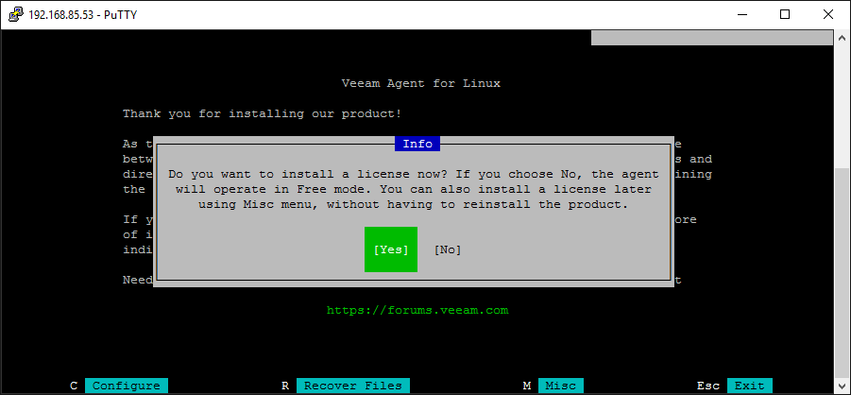
Task: Minimize the PuTTY window
Action: pyautogui.click(x=741, y=15)
